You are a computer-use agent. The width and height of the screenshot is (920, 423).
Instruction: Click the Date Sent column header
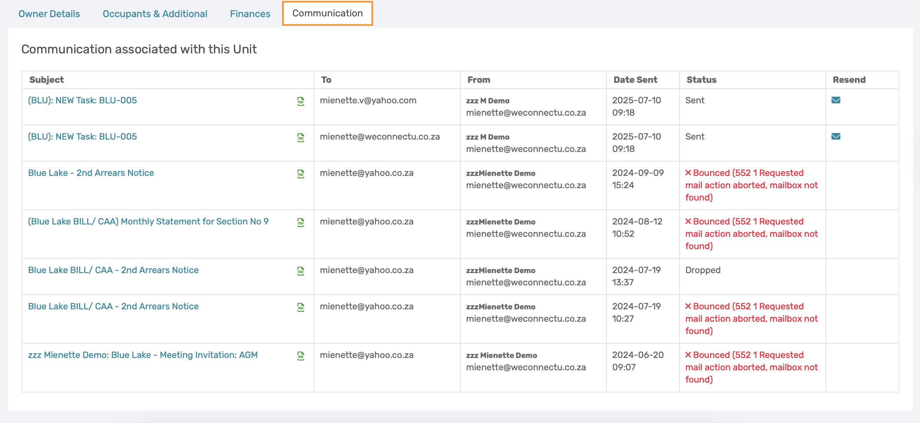635,80
